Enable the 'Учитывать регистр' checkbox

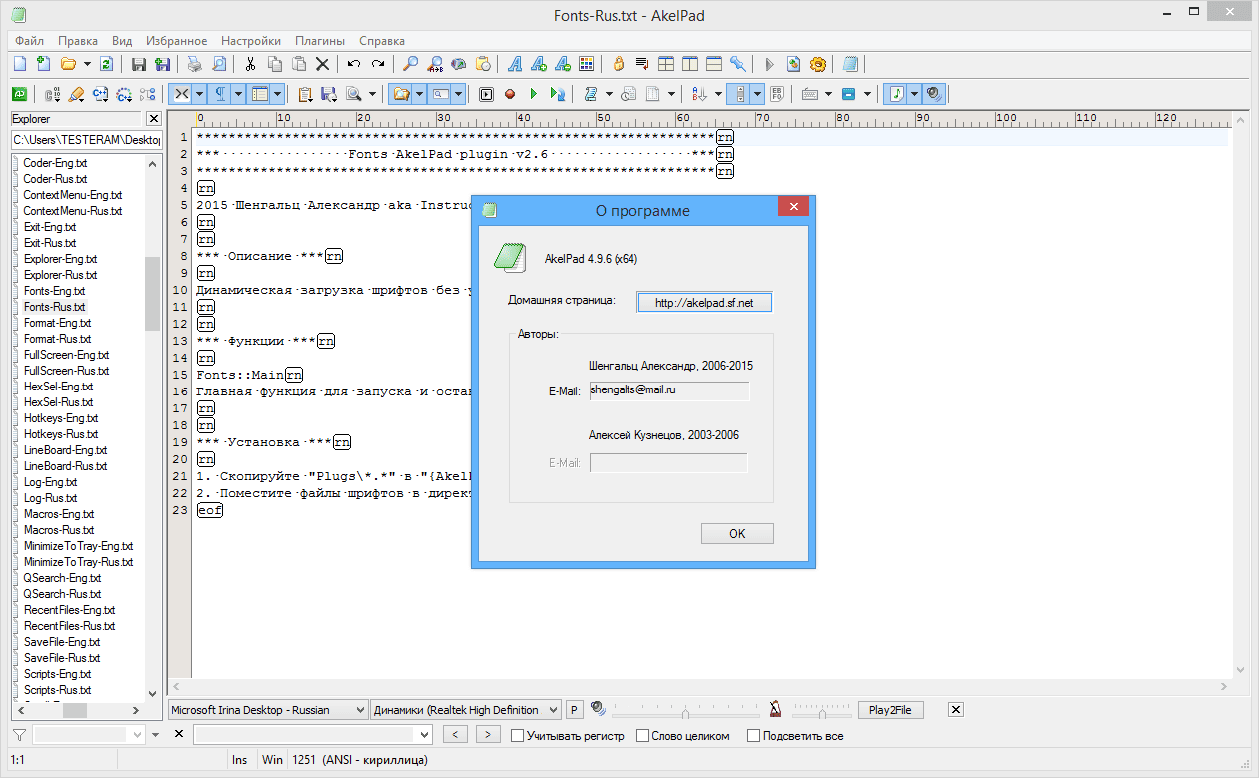(517, 736)
